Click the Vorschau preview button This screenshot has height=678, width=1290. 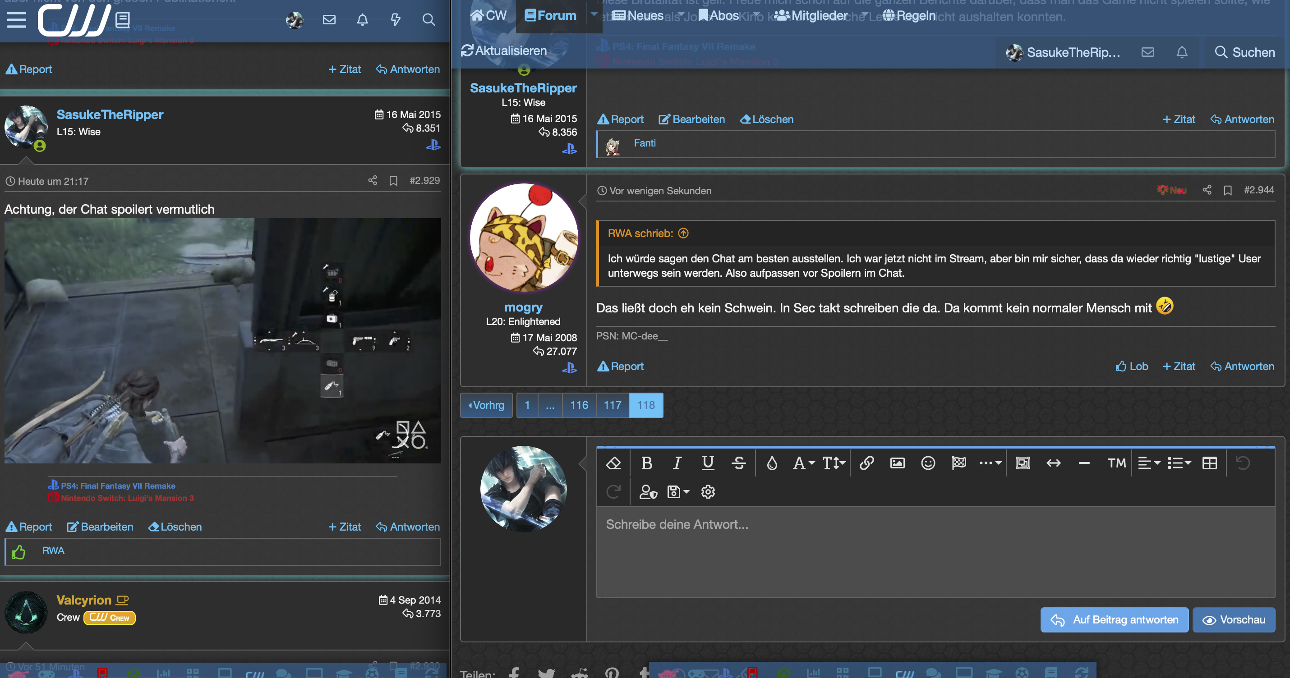pos(1234,619)
